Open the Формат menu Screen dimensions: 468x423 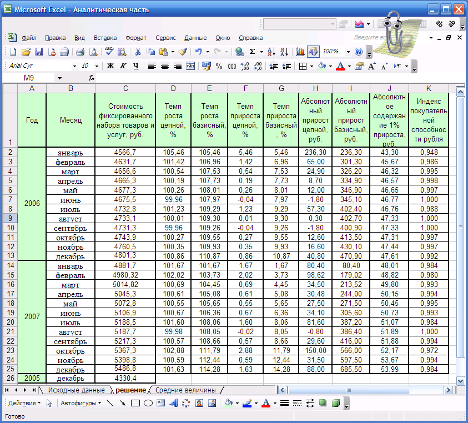pyautogui.click(x=136, y=38)
